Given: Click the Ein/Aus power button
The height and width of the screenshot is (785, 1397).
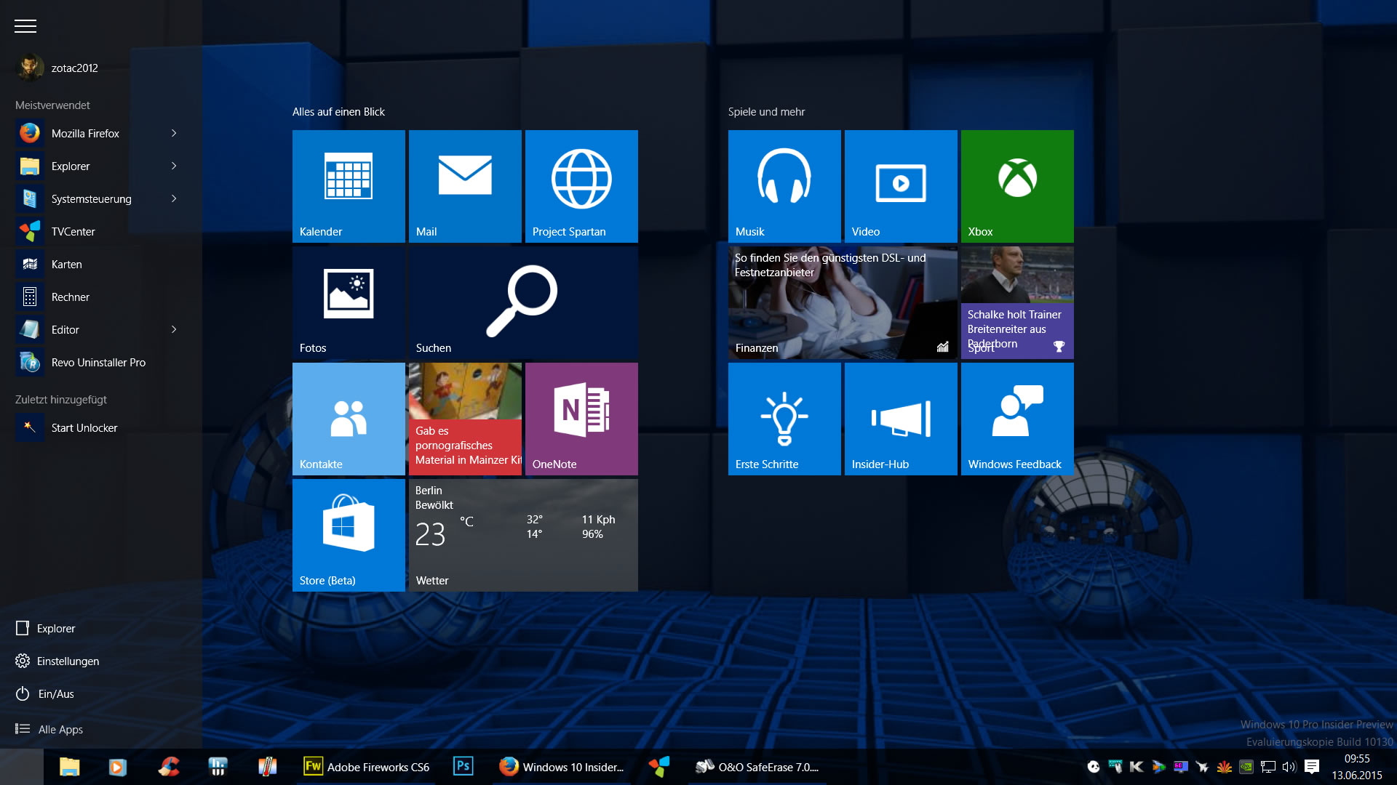Looking at the screenshot, I should [x=45, y=693].
